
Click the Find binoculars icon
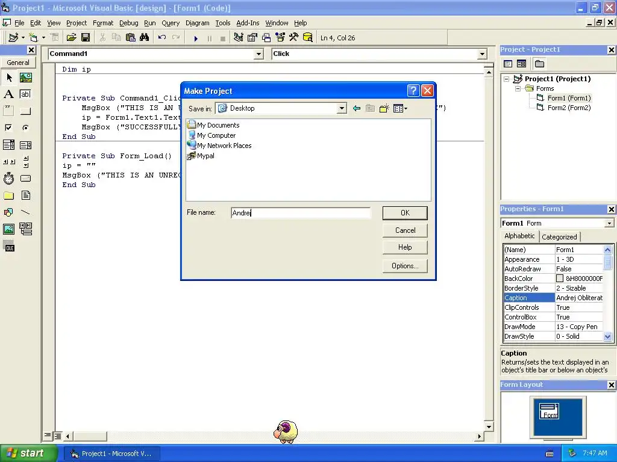(145, 38)
